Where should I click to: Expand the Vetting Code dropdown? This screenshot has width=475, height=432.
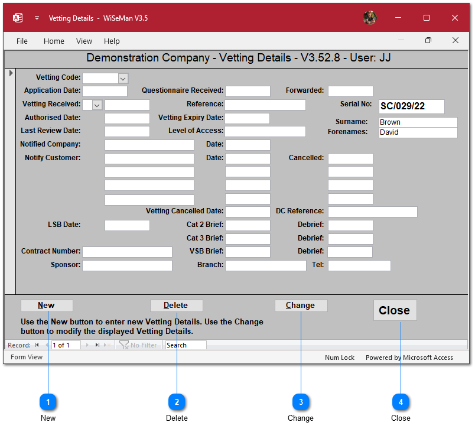(x=123, y=78)
